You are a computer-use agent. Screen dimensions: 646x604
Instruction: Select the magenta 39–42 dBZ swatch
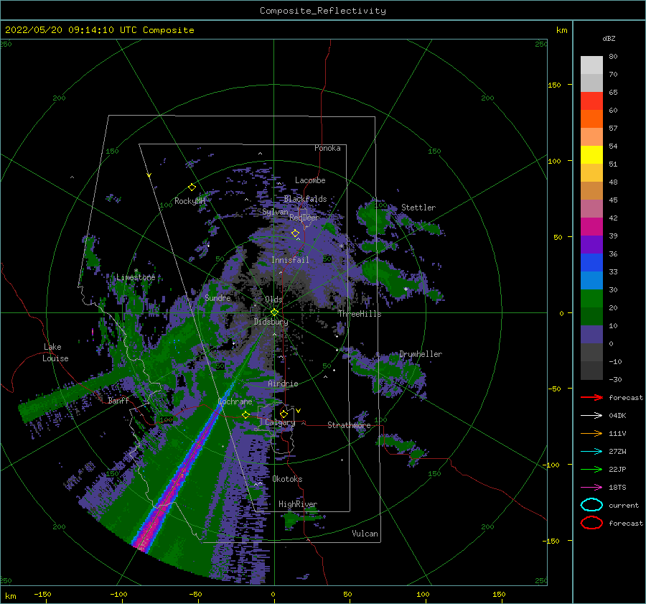[x=591, y=227]
